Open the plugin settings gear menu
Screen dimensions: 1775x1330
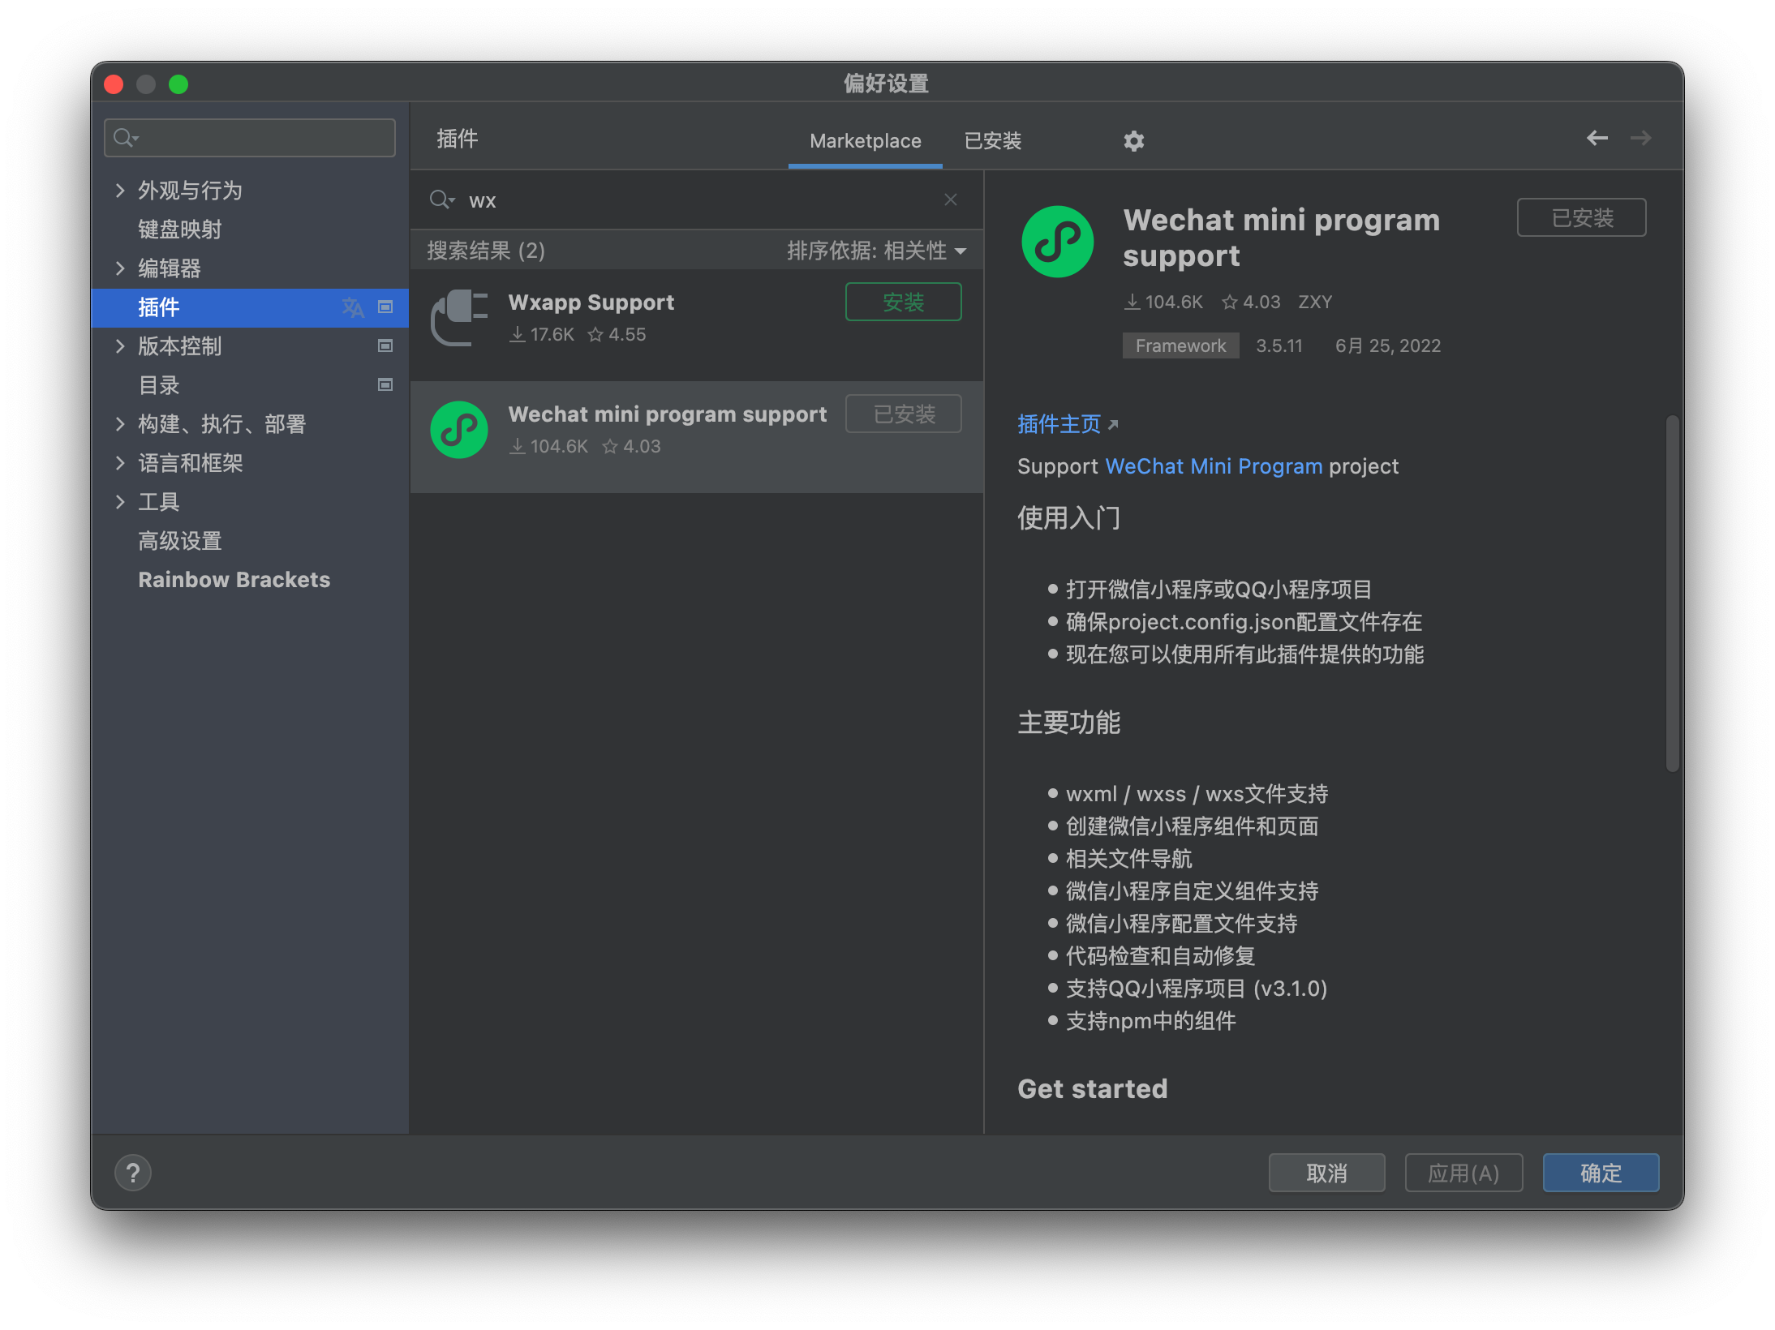pyautogui.click(x=1133, y=141)
